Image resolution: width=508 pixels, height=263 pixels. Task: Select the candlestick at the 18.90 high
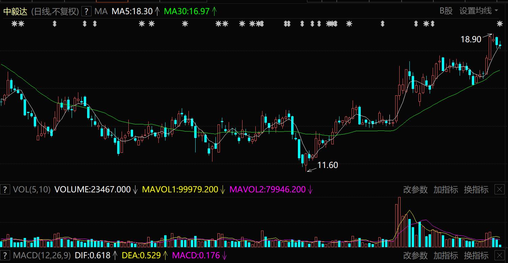tap(493, 40)
